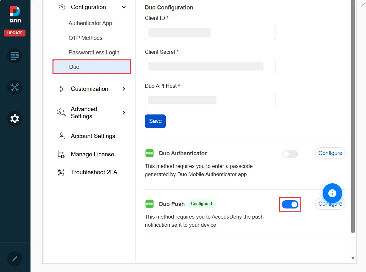Click the Duo Push title text
The height and width of the screenshot is (272, 366).
pos(172,204)
